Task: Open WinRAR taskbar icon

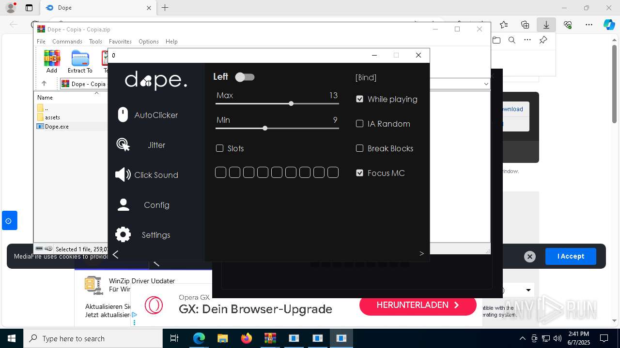Action: [x=270, y=338]
